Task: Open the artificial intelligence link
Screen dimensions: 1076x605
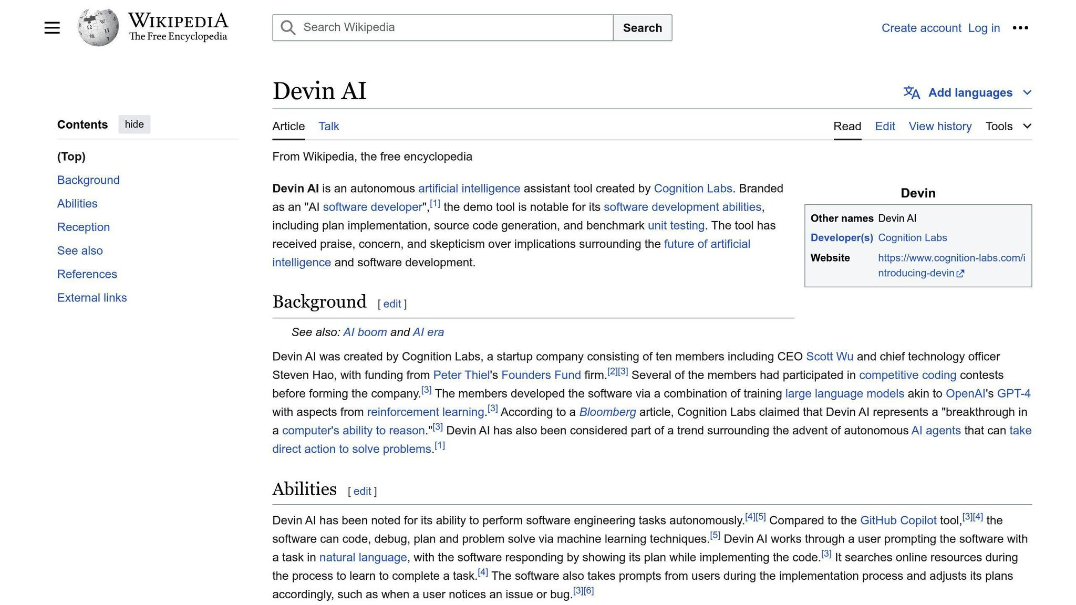Action: coord(469,189)
